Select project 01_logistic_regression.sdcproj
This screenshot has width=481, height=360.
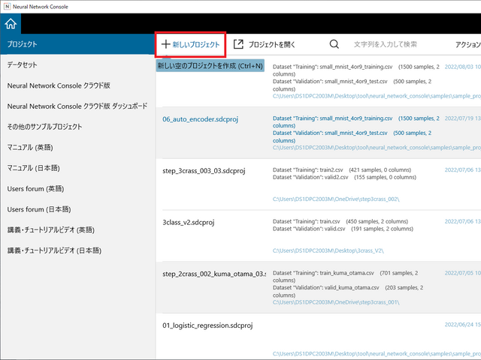207,326
